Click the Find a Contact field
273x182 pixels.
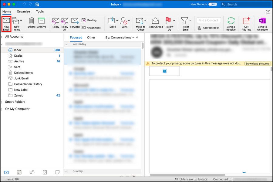(x=209, y=20)
